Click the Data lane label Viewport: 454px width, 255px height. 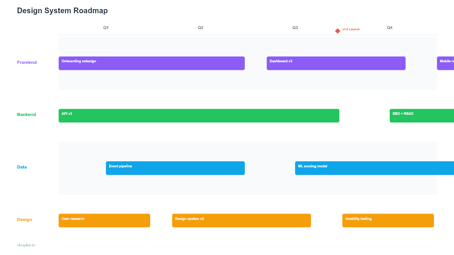point(22,167)
